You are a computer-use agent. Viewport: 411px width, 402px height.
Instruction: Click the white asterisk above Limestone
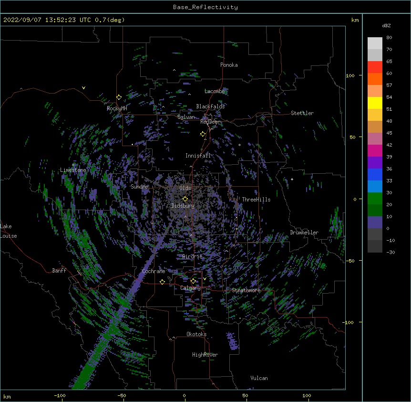(x=73, y=165)
